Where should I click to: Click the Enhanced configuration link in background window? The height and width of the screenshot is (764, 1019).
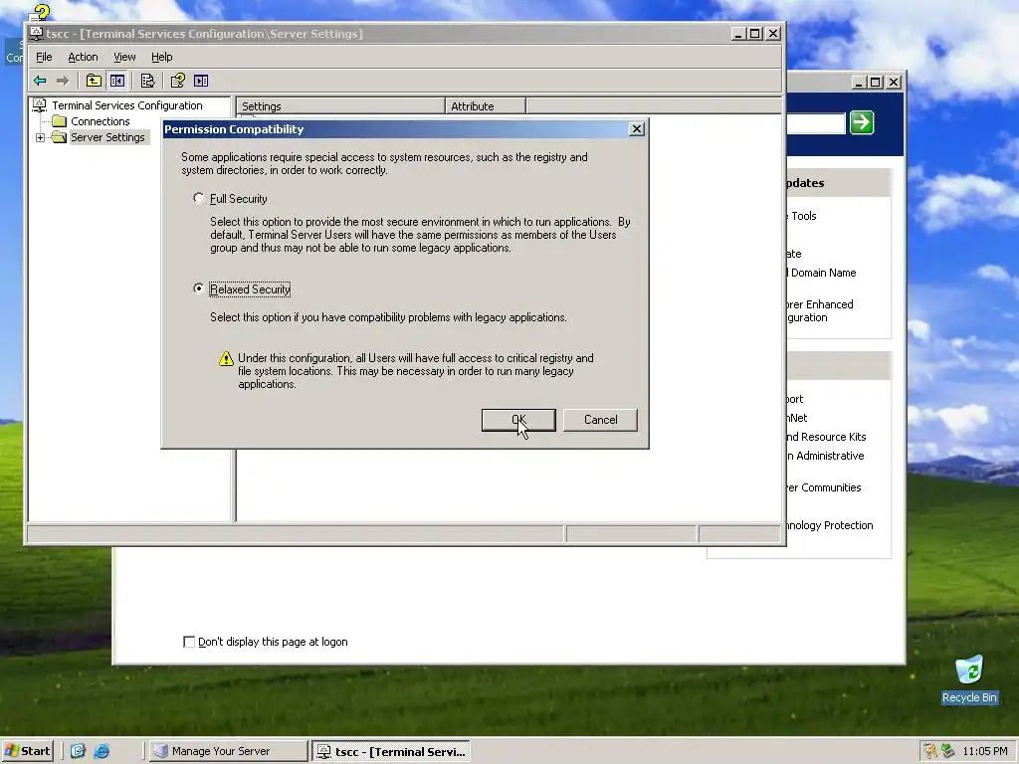point(820,311)
